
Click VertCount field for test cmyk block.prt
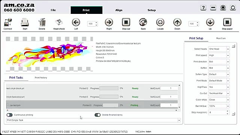[x=169, y=88]
